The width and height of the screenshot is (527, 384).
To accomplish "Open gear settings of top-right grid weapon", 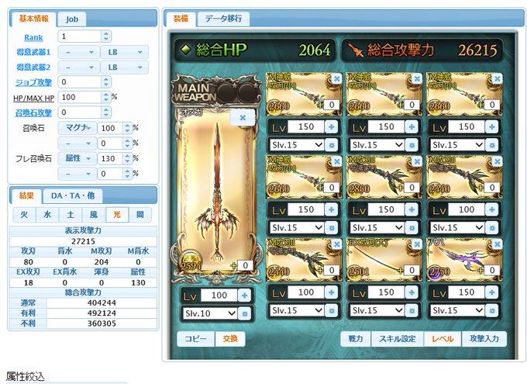I will click(x=491, y=145).
